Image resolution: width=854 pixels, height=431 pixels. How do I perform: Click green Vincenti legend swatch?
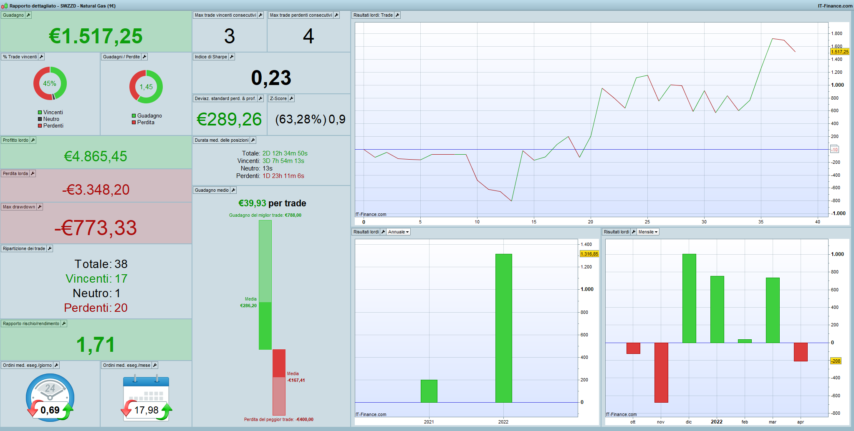coord(40,113)
